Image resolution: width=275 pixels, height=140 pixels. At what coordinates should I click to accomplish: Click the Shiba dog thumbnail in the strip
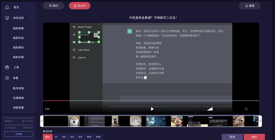[74, 121]
